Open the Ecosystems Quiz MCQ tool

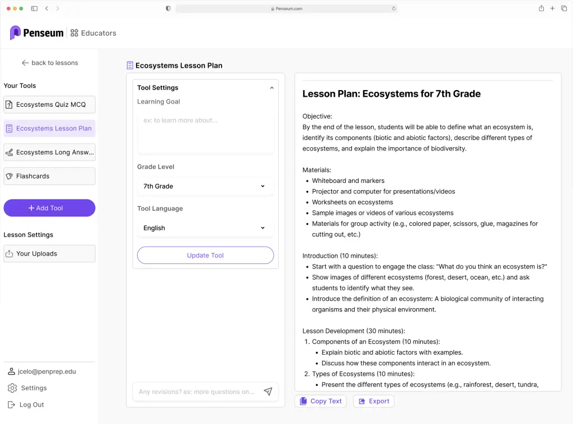pyautogui.click(x=49, y=105)
